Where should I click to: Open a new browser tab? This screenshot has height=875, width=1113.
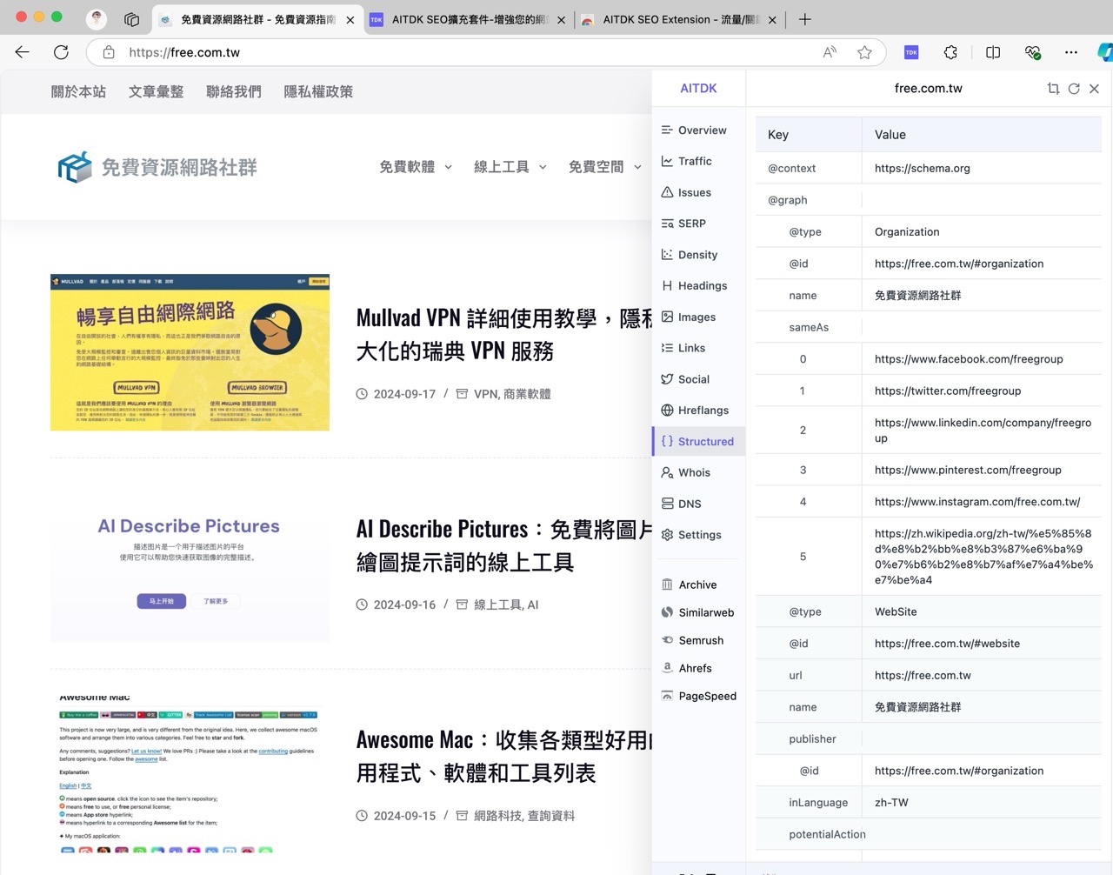tap(804, 19)
